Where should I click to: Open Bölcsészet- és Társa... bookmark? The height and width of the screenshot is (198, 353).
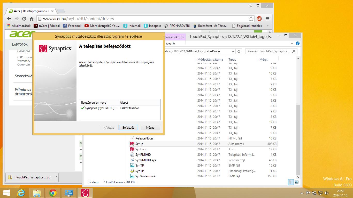click(x=210, y=26)
